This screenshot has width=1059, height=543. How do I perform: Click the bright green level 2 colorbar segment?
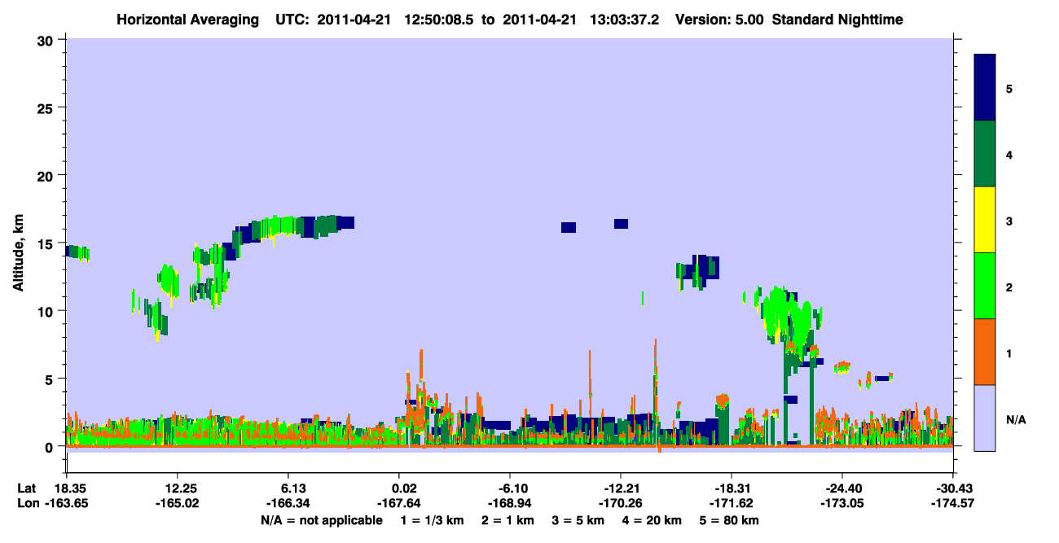click(x=985, y=286)
